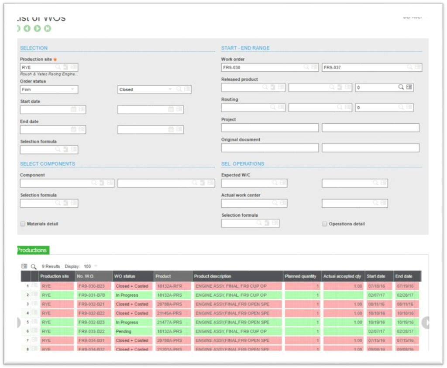Go to the last record navigation arrow

coord(47,28)
